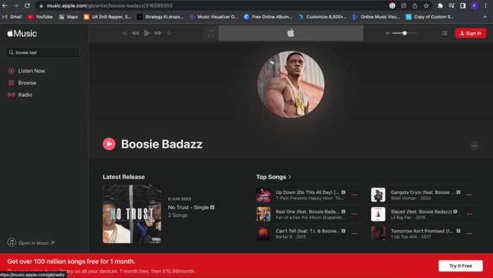Click the Google icon in address bar

coord(392,6)
